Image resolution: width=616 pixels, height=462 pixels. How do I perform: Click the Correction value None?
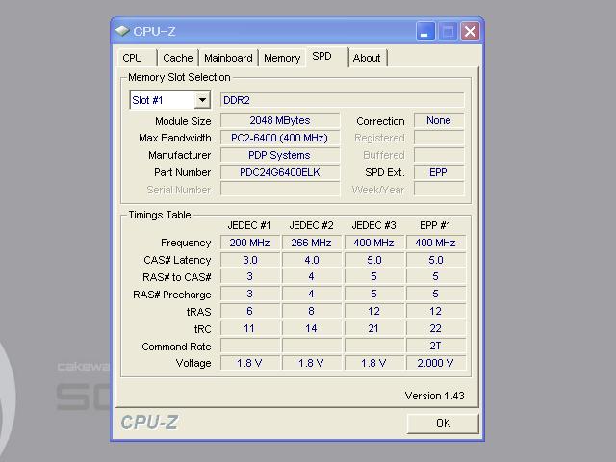tap(439, 120)
